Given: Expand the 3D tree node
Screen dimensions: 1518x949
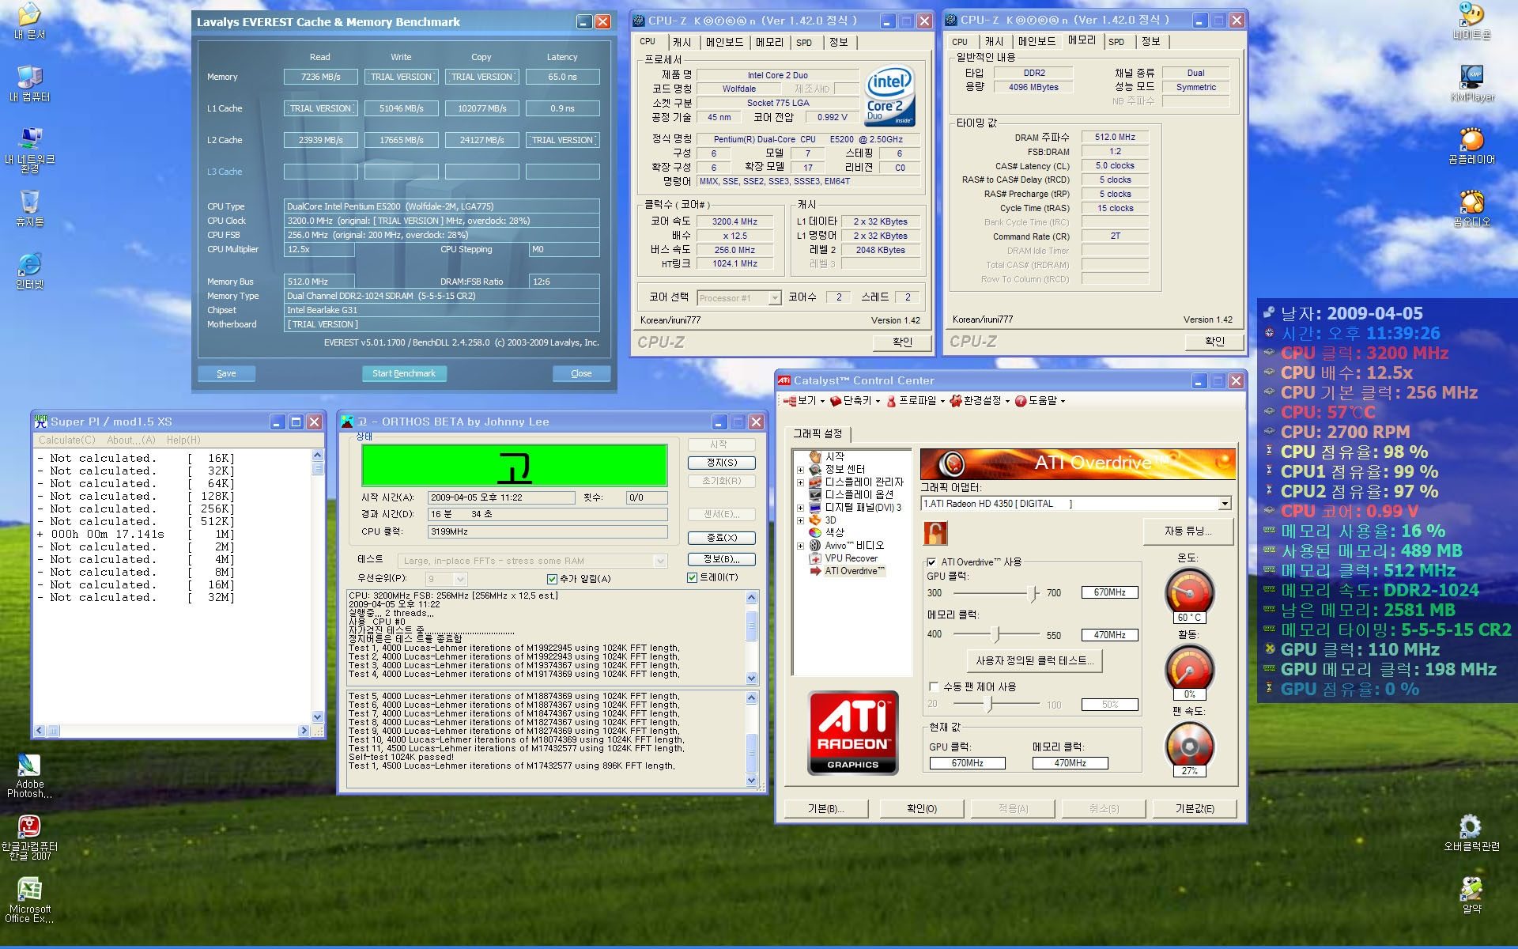Looking at the screenshot, I should [800, 520].
